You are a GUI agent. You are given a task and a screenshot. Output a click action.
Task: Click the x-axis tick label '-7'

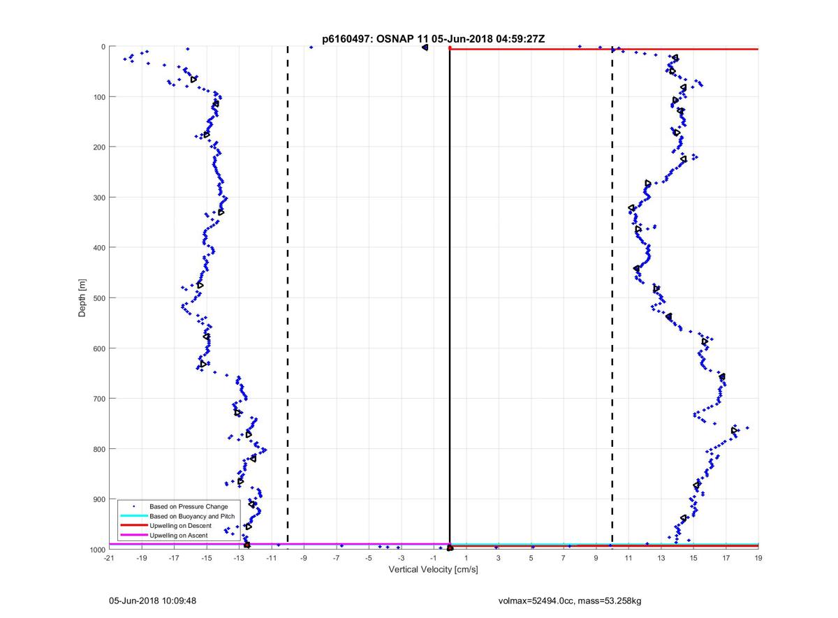pos(336,559)
